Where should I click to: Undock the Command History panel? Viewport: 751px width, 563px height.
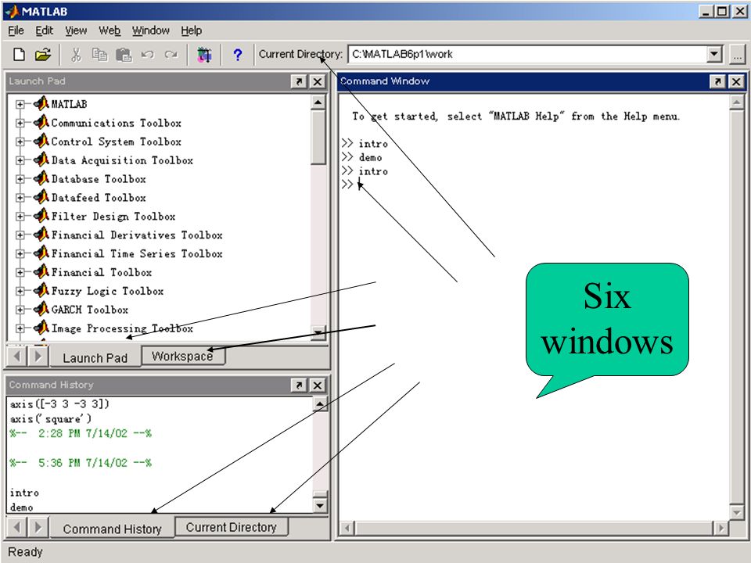[x=299, y=385]
